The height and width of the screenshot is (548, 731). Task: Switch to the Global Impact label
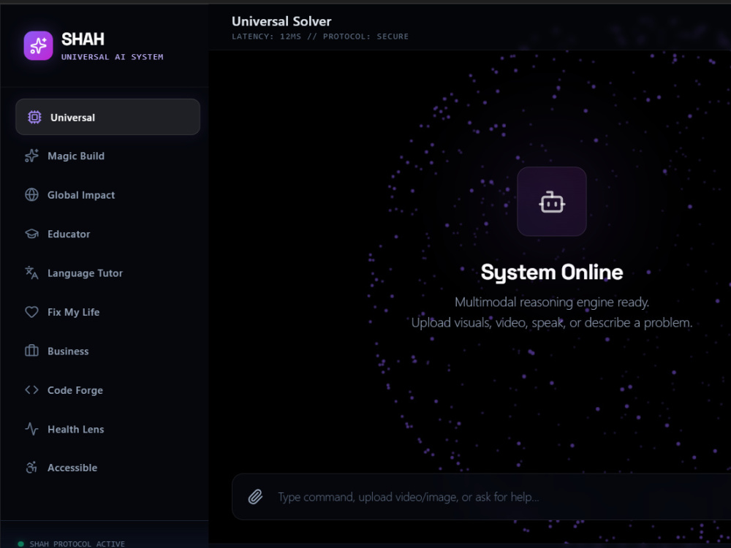coord(81,195)
